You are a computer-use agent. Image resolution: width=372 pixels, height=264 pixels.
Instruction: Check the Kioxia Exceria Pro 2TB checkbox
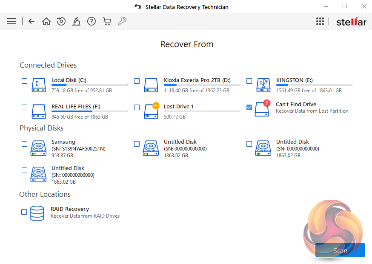pyautogui.click(x=137, y=81)
